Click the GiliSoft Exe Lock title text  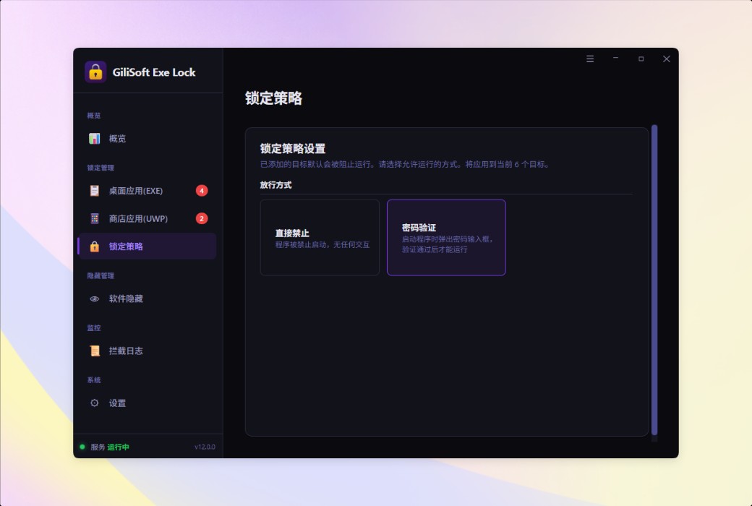(x=154, y=72)
